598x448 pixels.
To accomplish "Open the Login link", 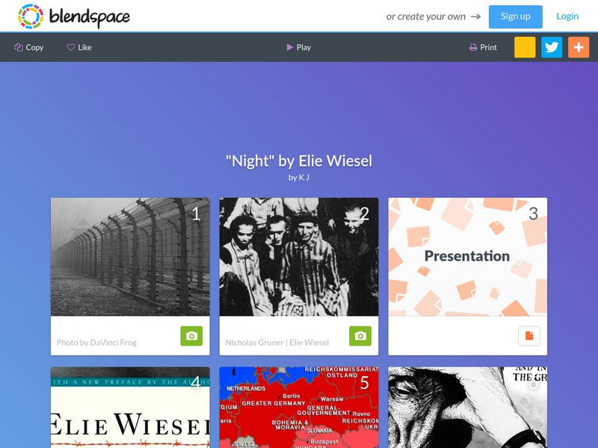I will [567, 16].
